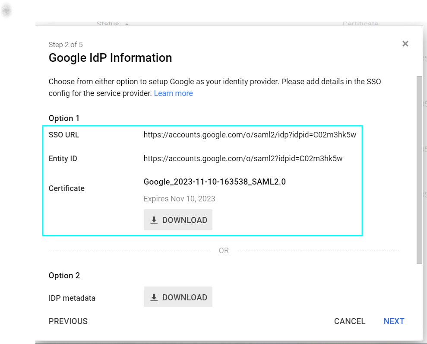This screenshot has width=427, height=344.
Task: Click the Step 2 of 5 indicator
Action: point(66,45)
